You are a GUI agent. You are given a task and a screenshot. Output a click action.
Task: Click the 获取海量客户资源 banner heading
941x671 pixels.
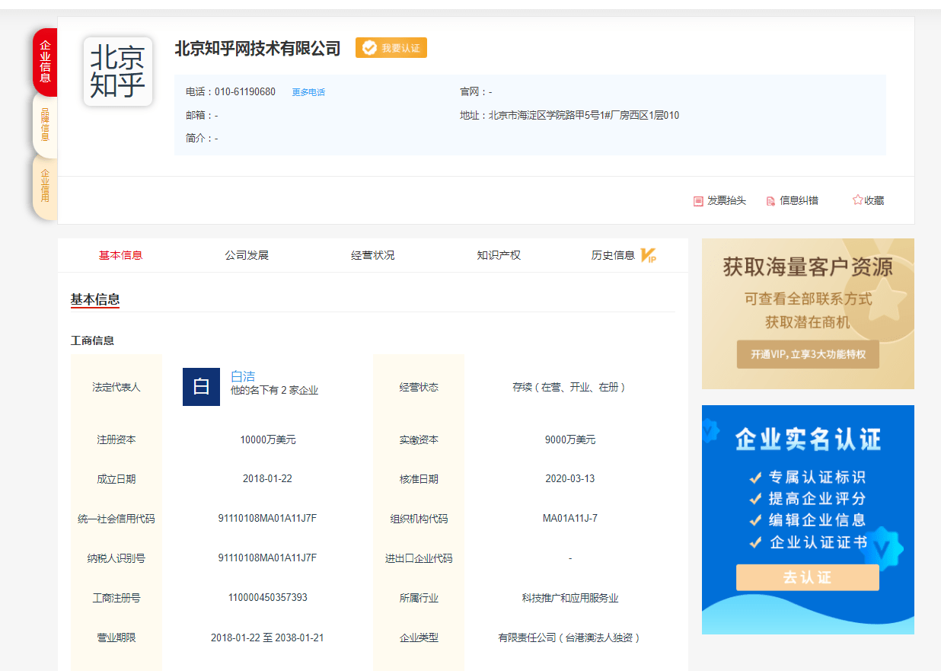[x=808, y=267]
